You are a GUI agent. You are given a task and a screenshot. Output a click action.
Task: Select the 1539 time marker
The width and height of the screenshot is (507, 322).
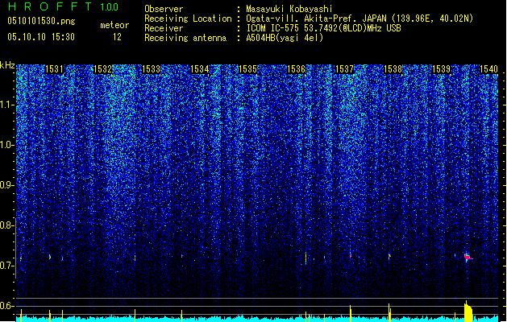tap(442, 69)
